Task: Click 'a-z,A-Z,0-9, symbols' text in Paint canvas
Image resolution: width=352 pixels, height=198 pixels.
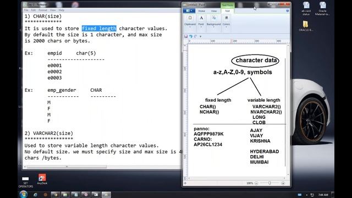Action: point(243,72)
